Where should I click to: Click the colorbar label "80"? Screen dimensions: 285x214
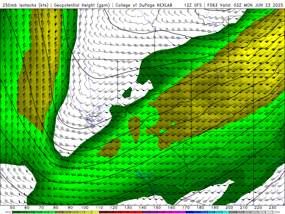56,208
